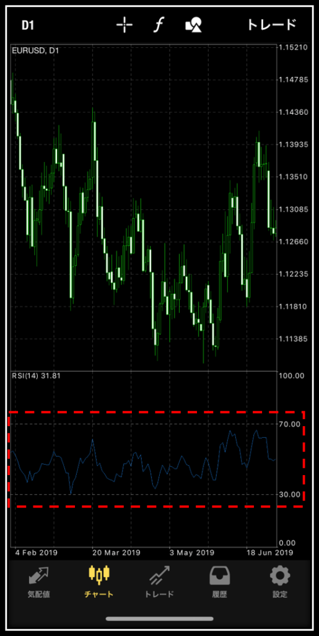The width and height of the screenshot is (319, 636).
Task: Open the トレード tab in bottom bar
Action: point(159,583)
